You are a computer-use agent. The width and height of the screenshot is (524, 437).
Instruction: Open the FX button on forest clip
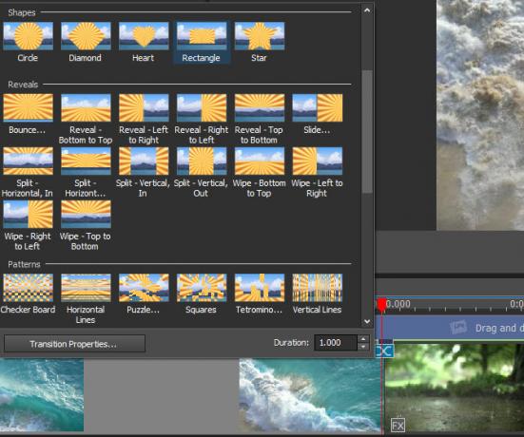click(398, 426)
